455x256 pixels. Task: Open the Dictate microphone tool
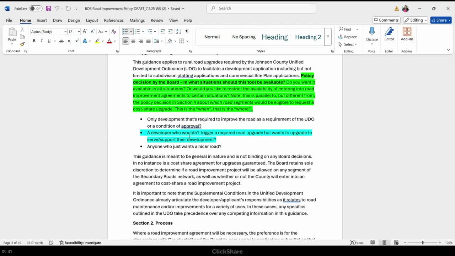pos(372,34)
